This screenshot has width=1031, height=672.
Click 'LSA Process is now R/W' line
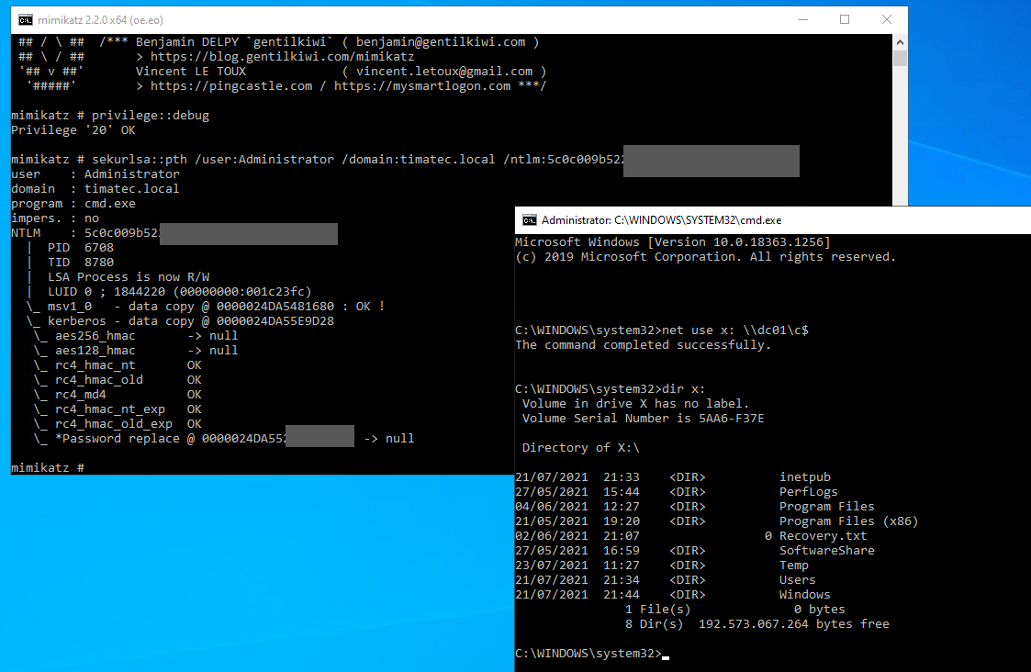(x=129, y=277)
